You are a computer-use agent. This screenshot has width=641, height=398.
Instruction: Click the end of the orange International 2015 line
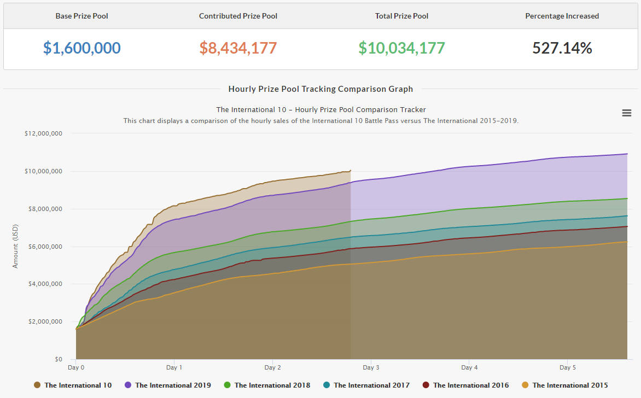(x=627, y=242)
